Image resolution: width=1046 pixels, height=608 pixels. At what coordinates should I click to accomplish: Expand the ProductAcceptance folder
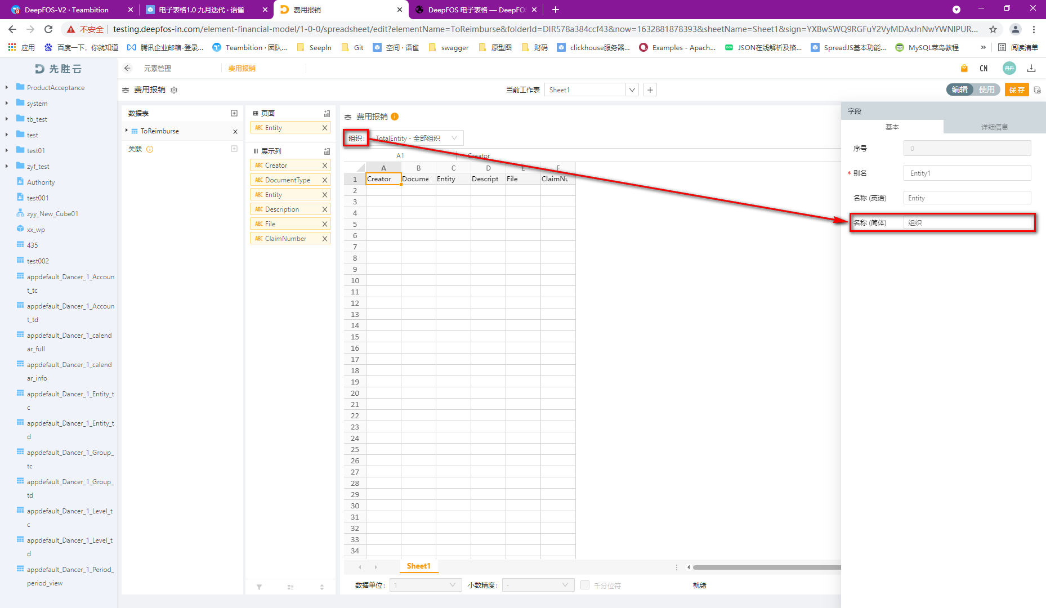pos(6,87)
